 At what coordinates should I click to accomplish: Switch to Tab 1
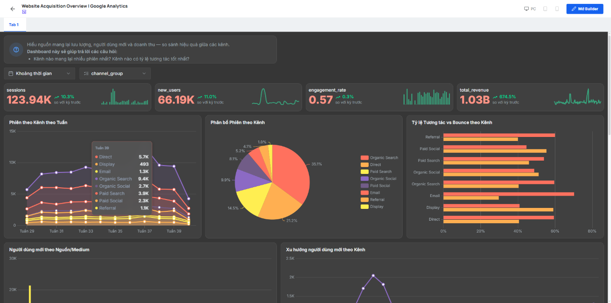click(x=14, y=25)
